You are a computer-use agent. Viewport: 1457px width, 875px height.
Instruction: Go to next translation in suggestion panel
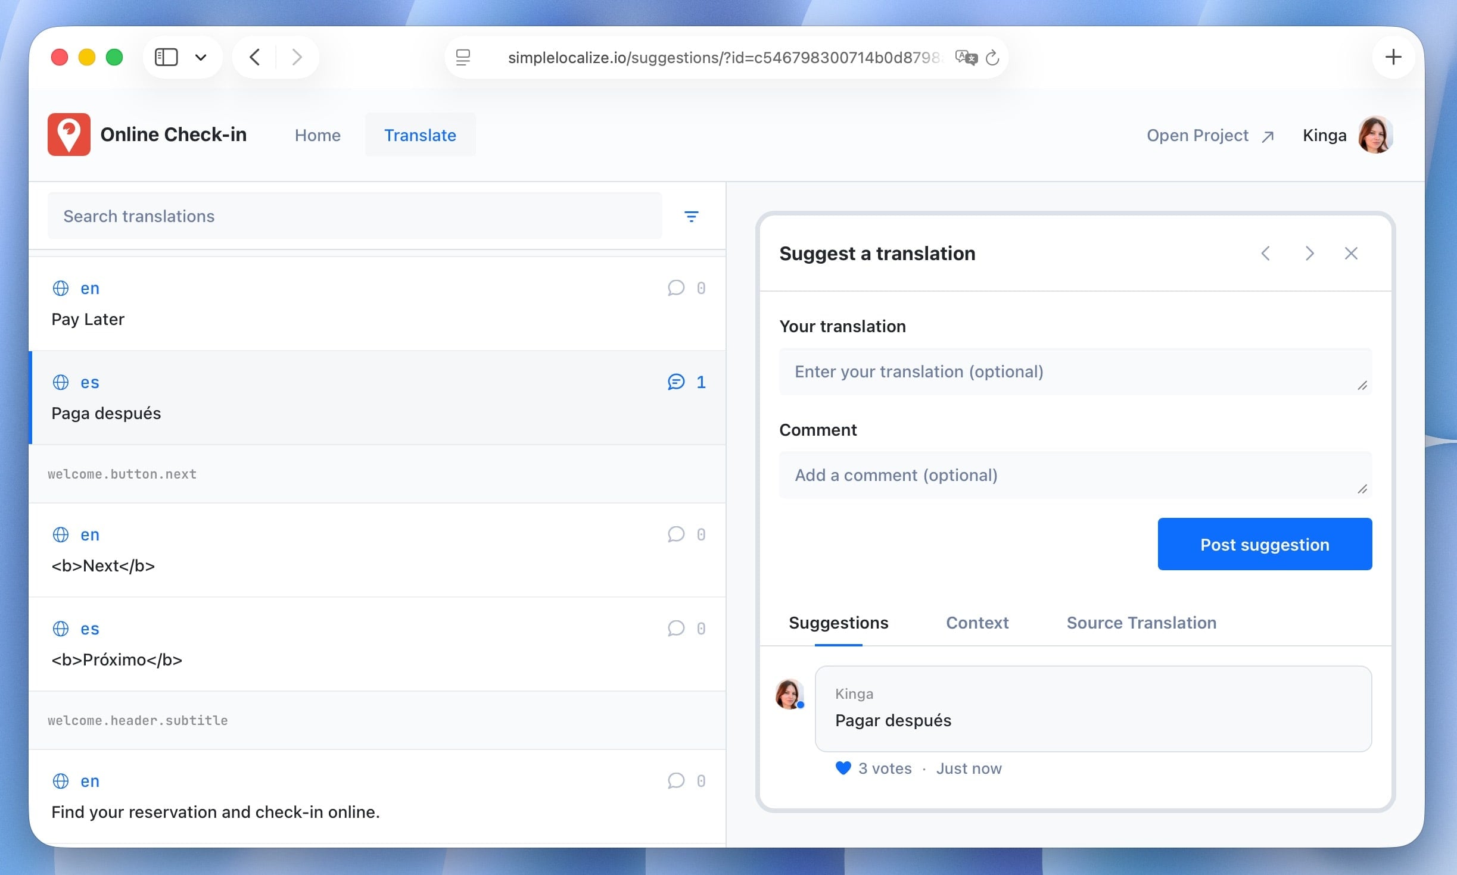[1309, 254]
